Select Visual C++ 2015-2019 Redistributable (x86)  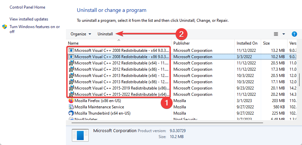122,88
